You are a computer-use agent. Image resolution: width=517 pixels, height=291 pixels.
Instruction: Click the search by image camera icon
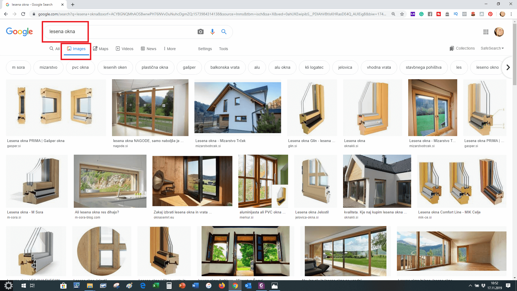200,32
